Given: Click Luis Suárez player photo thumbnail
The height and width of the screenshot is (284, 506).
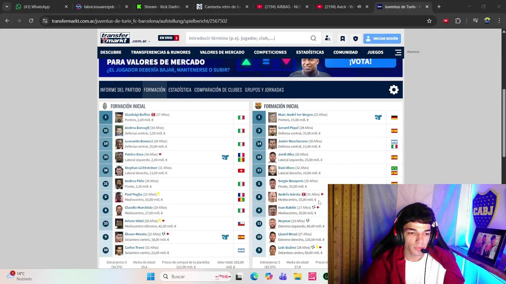Looking at the screenshot, I should click(272, 250).
